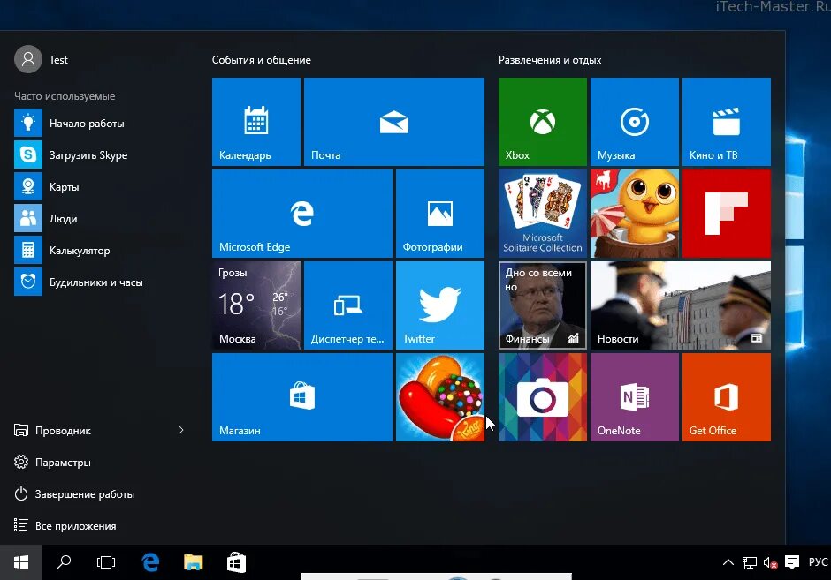Unmute the speaker in system tray
831x580 pixels.
[771, 562]
